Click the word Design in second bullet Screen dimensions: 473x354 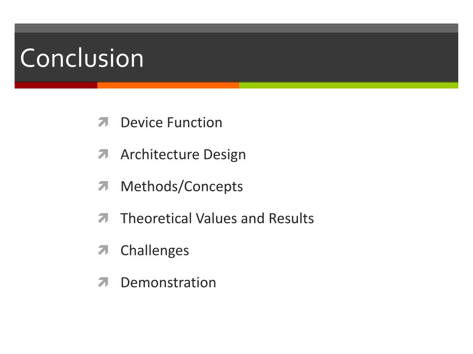tap(225, 155)
